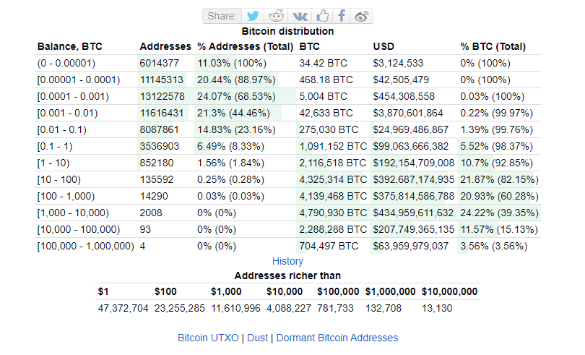Screen dimensions: 585x355
Task: Click the Balance, BTC column header
Action: (x=70, y=47)
